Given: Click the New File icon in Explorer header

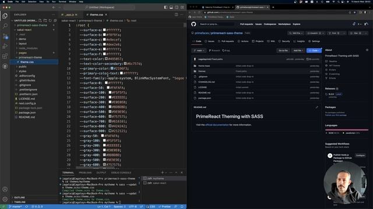Looking at the screenshot, I should coord(40,21).
